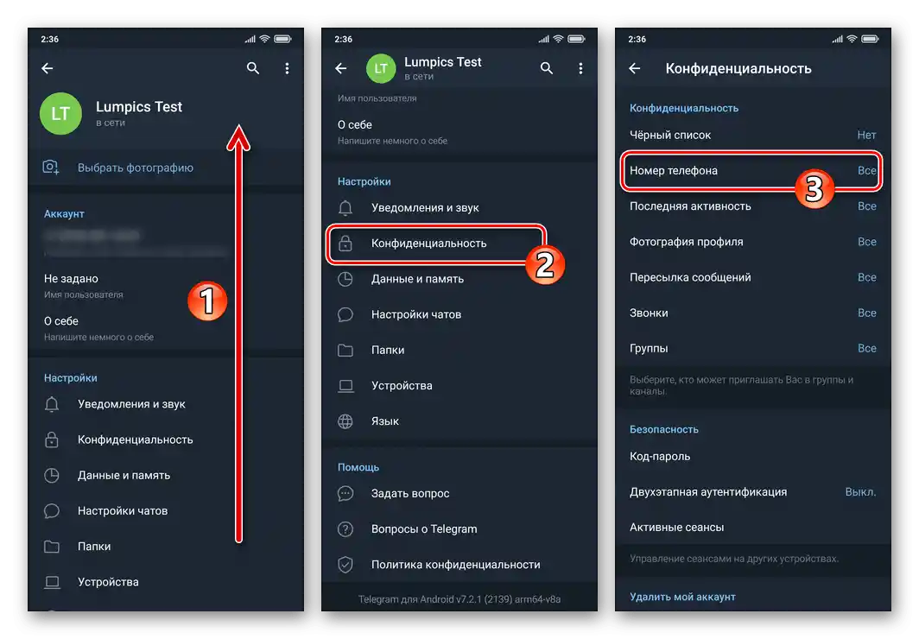This screenshot has height=639, width=919.
Task: Open Политика конфиденциальности
Action: pyautogui.click(x=459, y=565)
